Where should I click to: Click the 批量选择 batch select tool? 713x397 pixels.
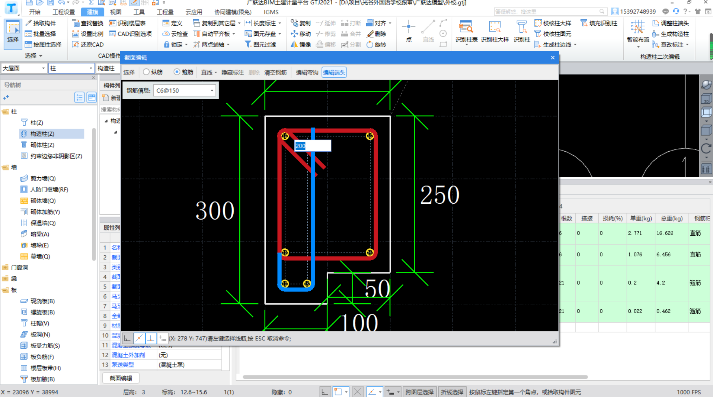41,34
